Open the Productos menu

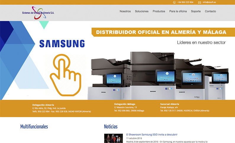coord(159,11)
